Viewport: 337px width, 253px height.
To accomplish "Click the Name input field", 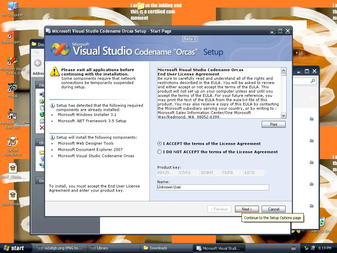I will pos(213,187).
